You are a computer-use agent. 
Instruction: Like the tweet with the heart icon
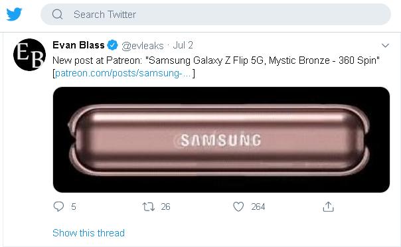[x=238, y=206]
